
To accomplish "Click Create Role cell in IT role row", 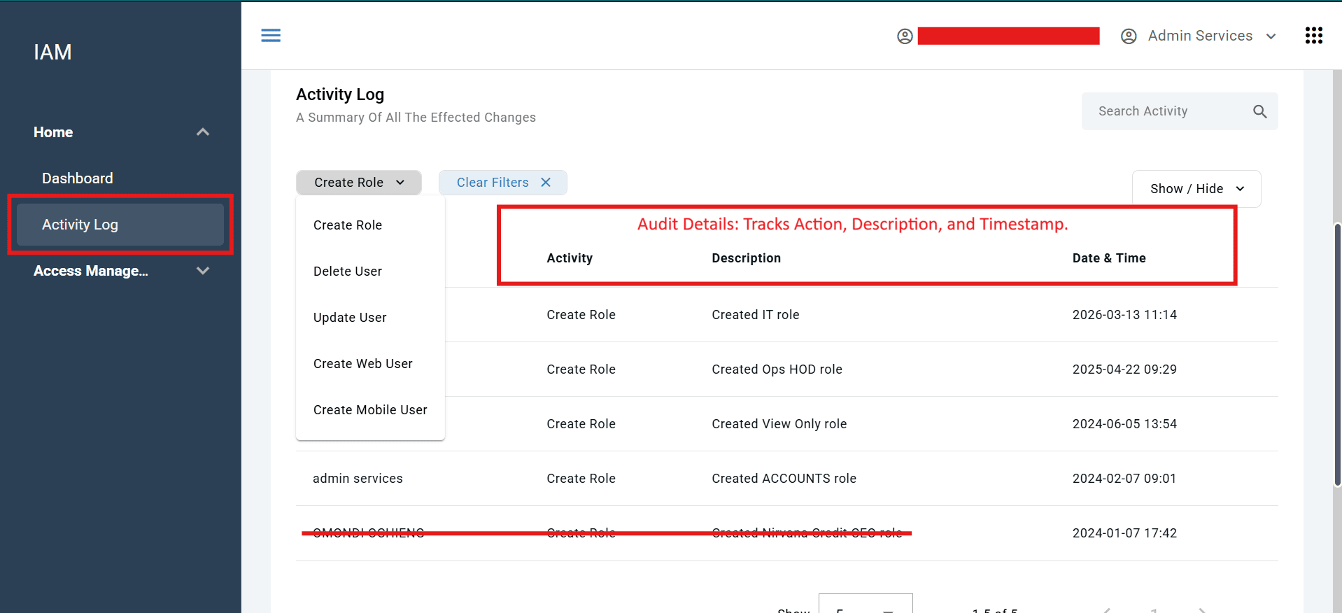I will click(581, 315).
